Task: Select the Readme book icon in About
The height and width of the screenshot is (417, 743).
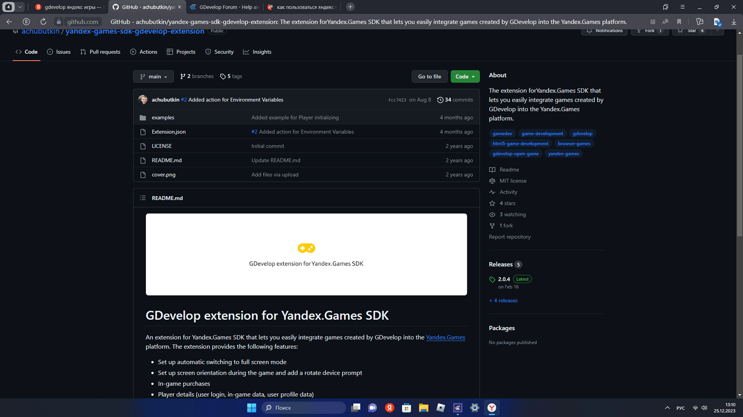Action: coord(492,169)
